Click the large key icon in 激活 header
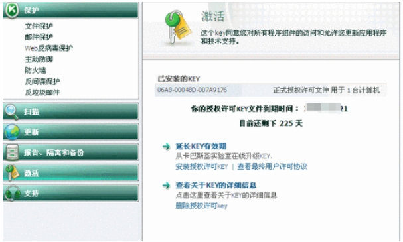403x242 pixels. point(178,27)
